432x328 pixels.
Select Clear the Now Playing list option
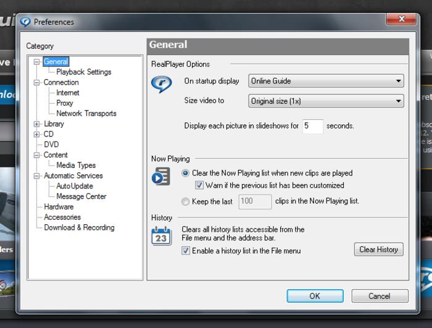tap(186, 174)
